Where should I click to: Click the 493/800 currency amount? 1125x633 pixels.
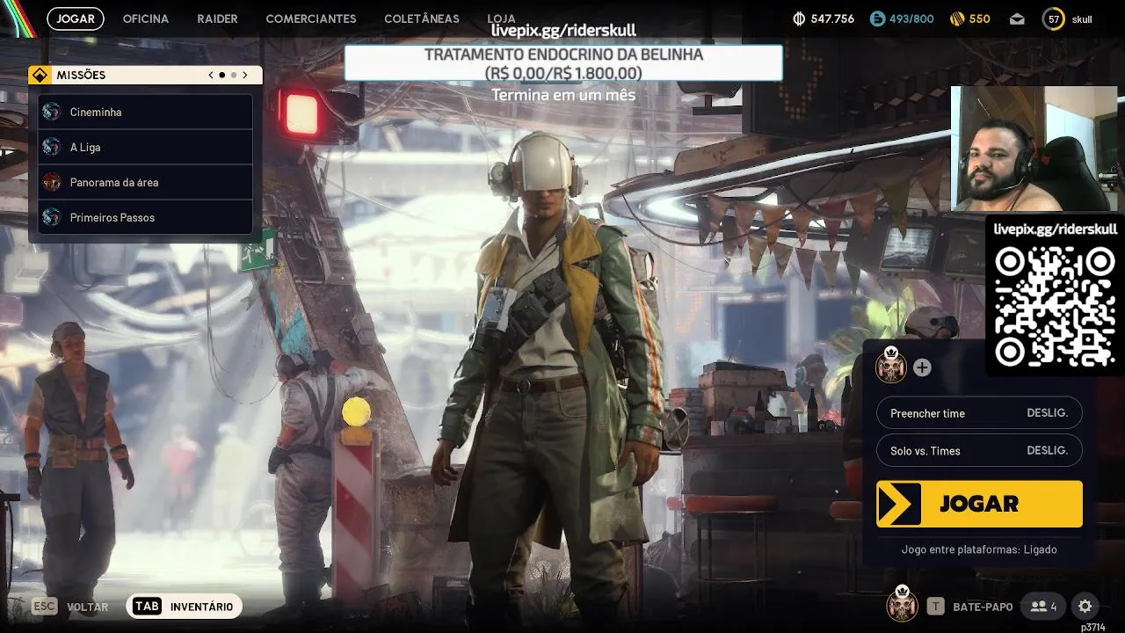click(912, 18)
